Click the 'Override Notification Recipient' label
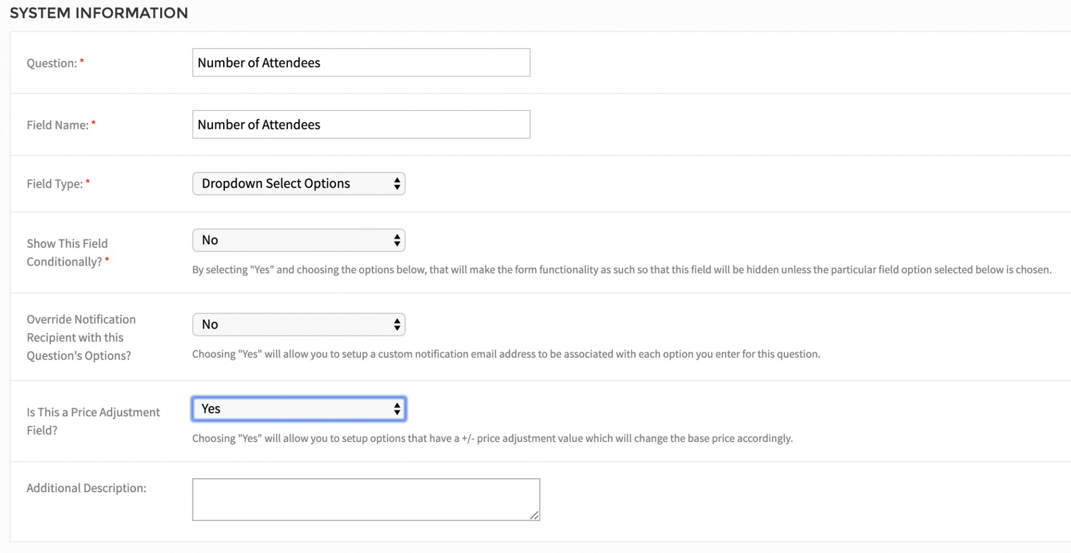This screenshot has height=553, width=1071. [81, 337]
